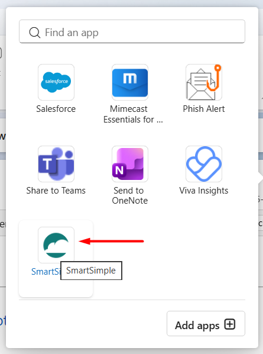
Task: Open Mimecast Essentials app icon
Action: (x=130, y=82)
